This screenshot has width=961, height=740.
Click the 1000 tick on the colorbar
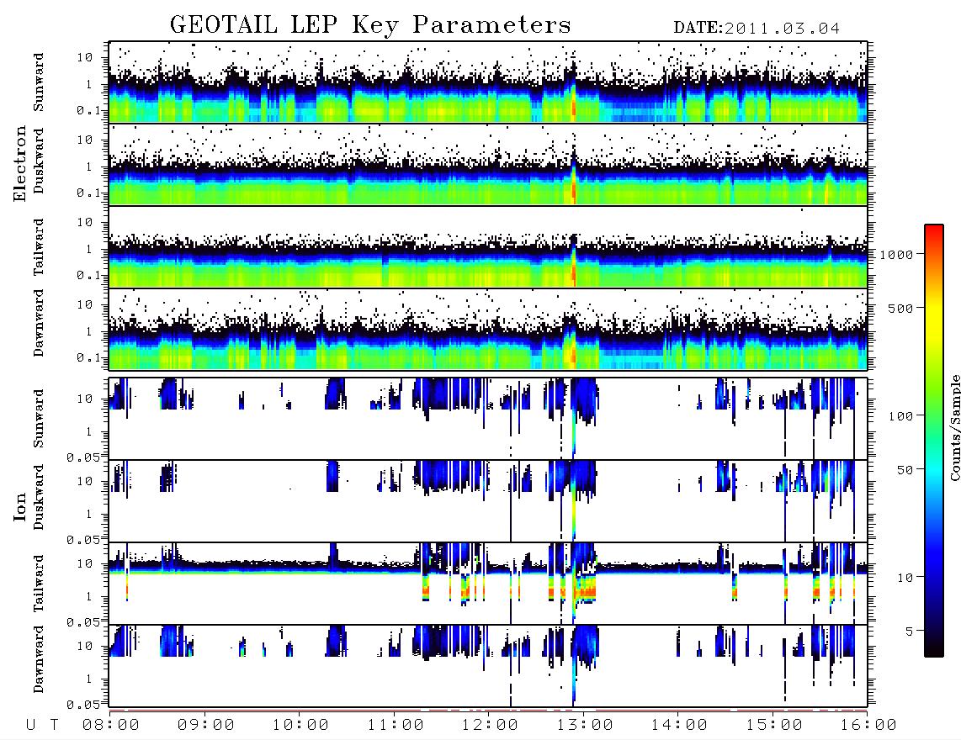pos(896,254)
